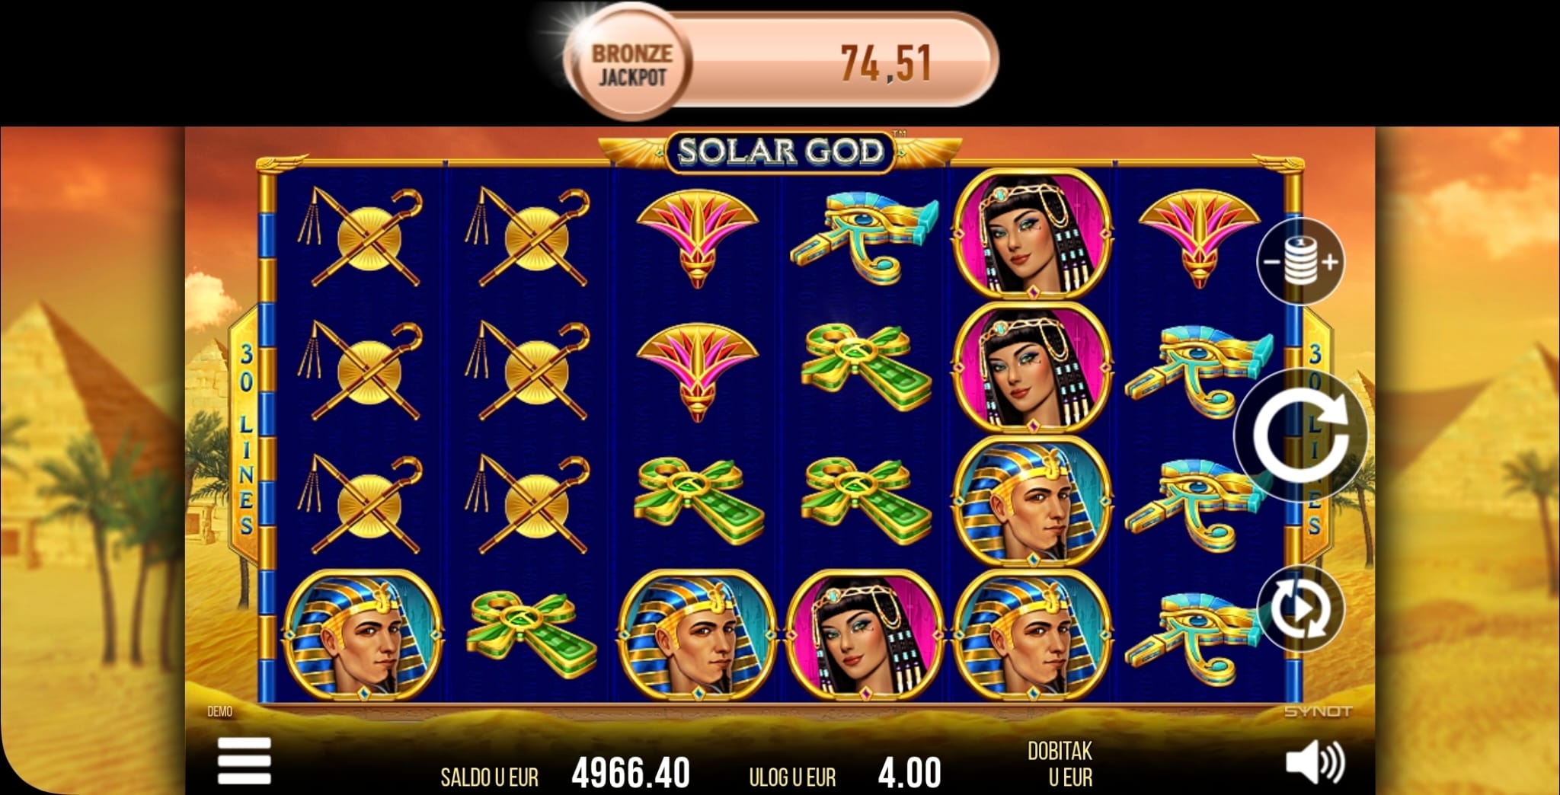The width and height of the screenshot is (1560, 795).
Task: Select the 4.00 bet amount
Action: 909,774
